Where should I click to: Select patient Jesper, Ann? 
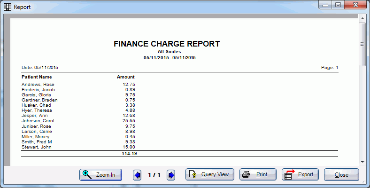coord(34,116)
